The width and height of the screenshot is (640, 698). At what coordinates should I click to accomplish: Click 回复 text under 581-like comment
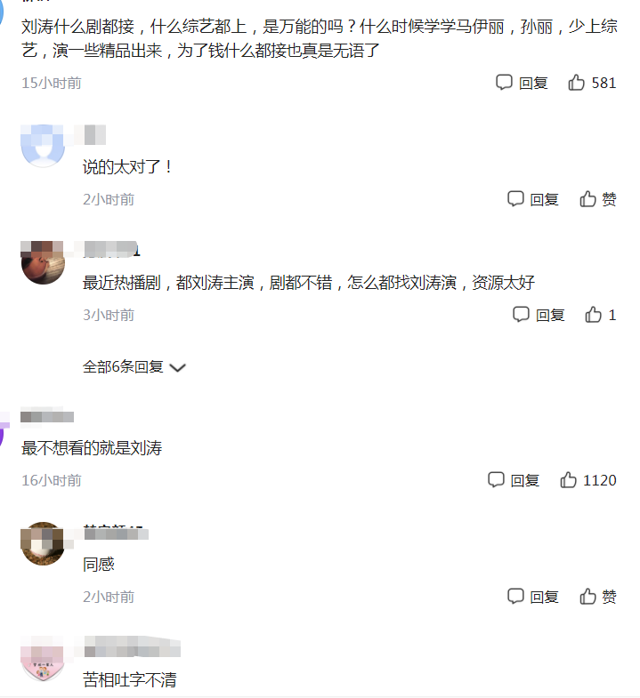533,84
